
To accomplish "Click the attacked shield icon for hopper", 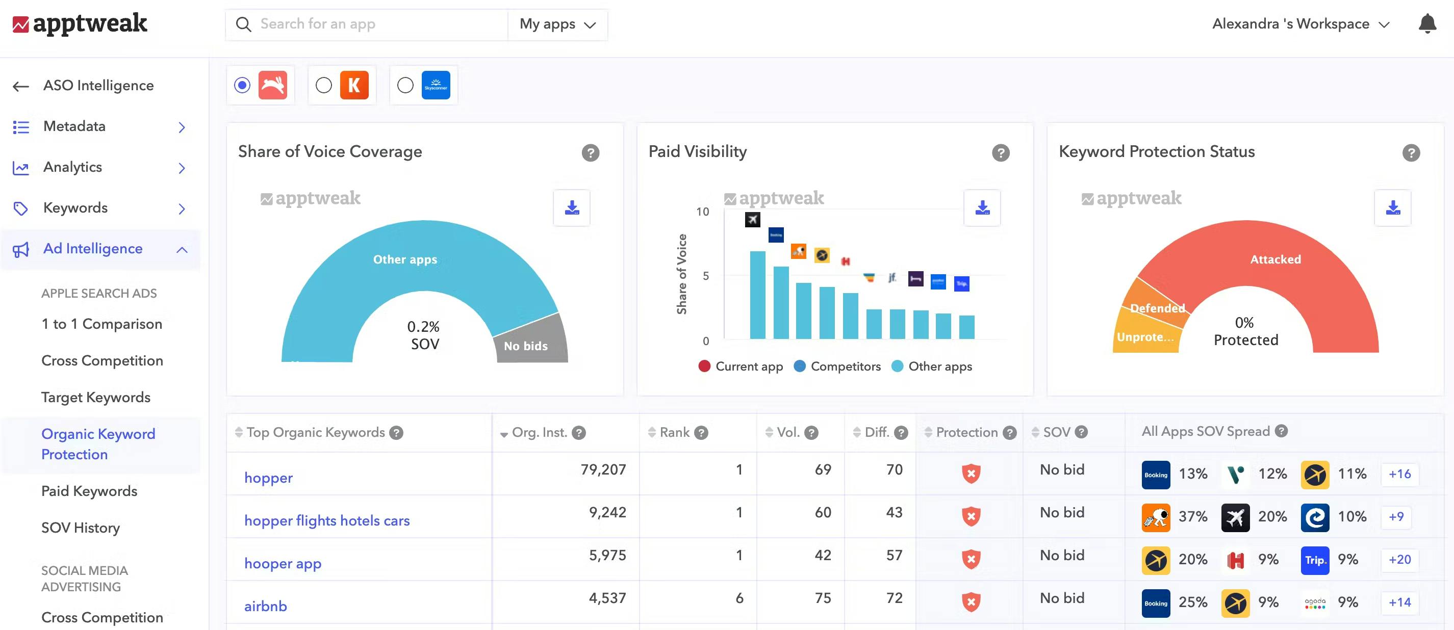I will (x=971, y=473).
